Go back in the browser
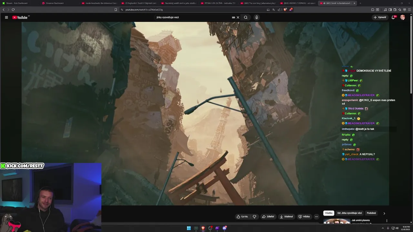Screen dimensions: 413x232 click(4, 10)
